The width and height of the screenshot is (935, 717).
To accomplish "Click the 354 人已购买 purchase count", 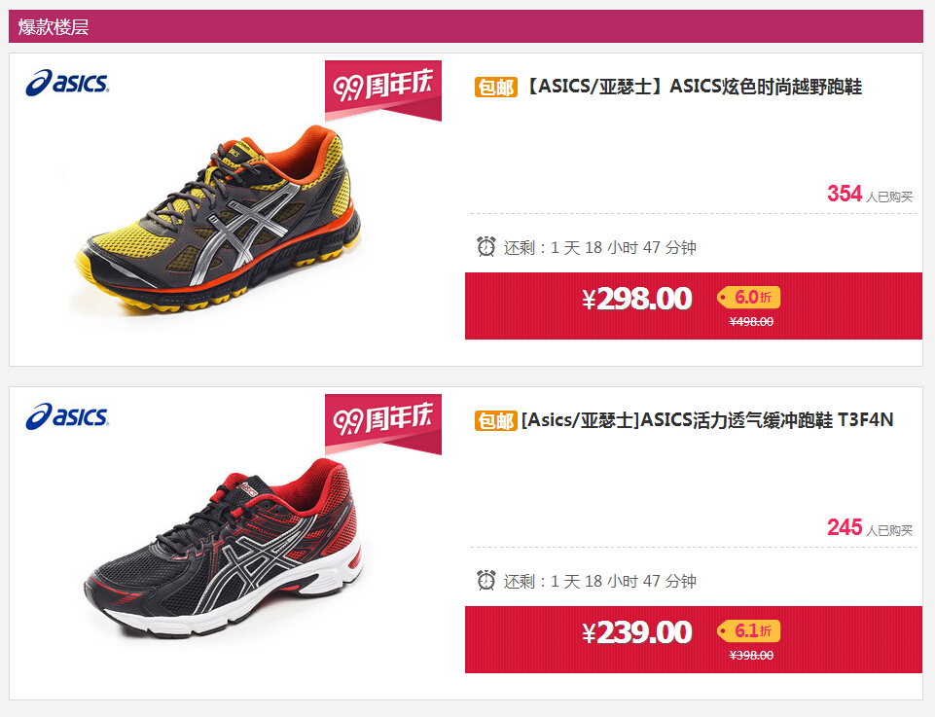I will [x=870, y=195].
